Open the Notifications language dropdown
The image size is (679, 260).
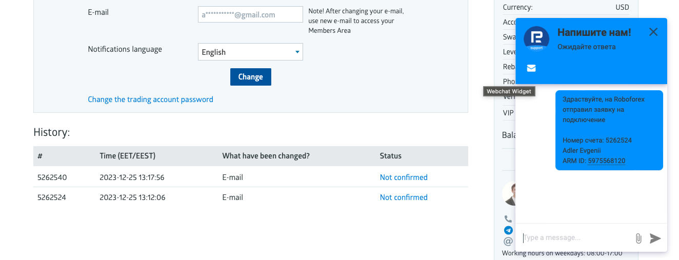pos(250,52)
